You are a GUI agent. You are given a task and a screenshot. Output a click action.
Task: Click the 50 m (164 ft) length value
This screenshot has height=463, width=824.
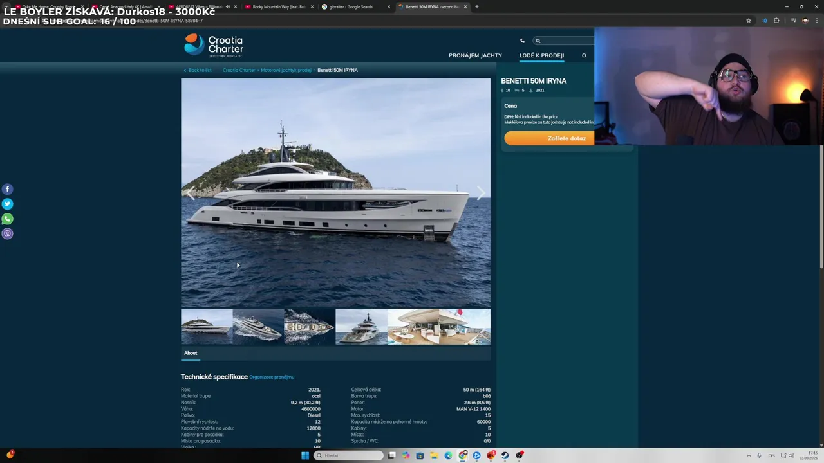[x=476, y=390]
